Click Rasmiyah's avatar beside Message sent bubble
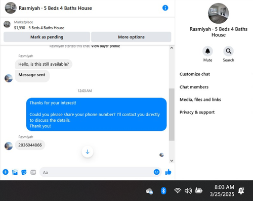253x201 pixels. 9,78
